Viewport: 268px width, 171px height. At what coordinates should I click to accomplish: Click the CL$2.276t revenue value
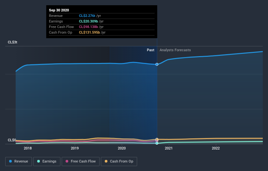87,16
